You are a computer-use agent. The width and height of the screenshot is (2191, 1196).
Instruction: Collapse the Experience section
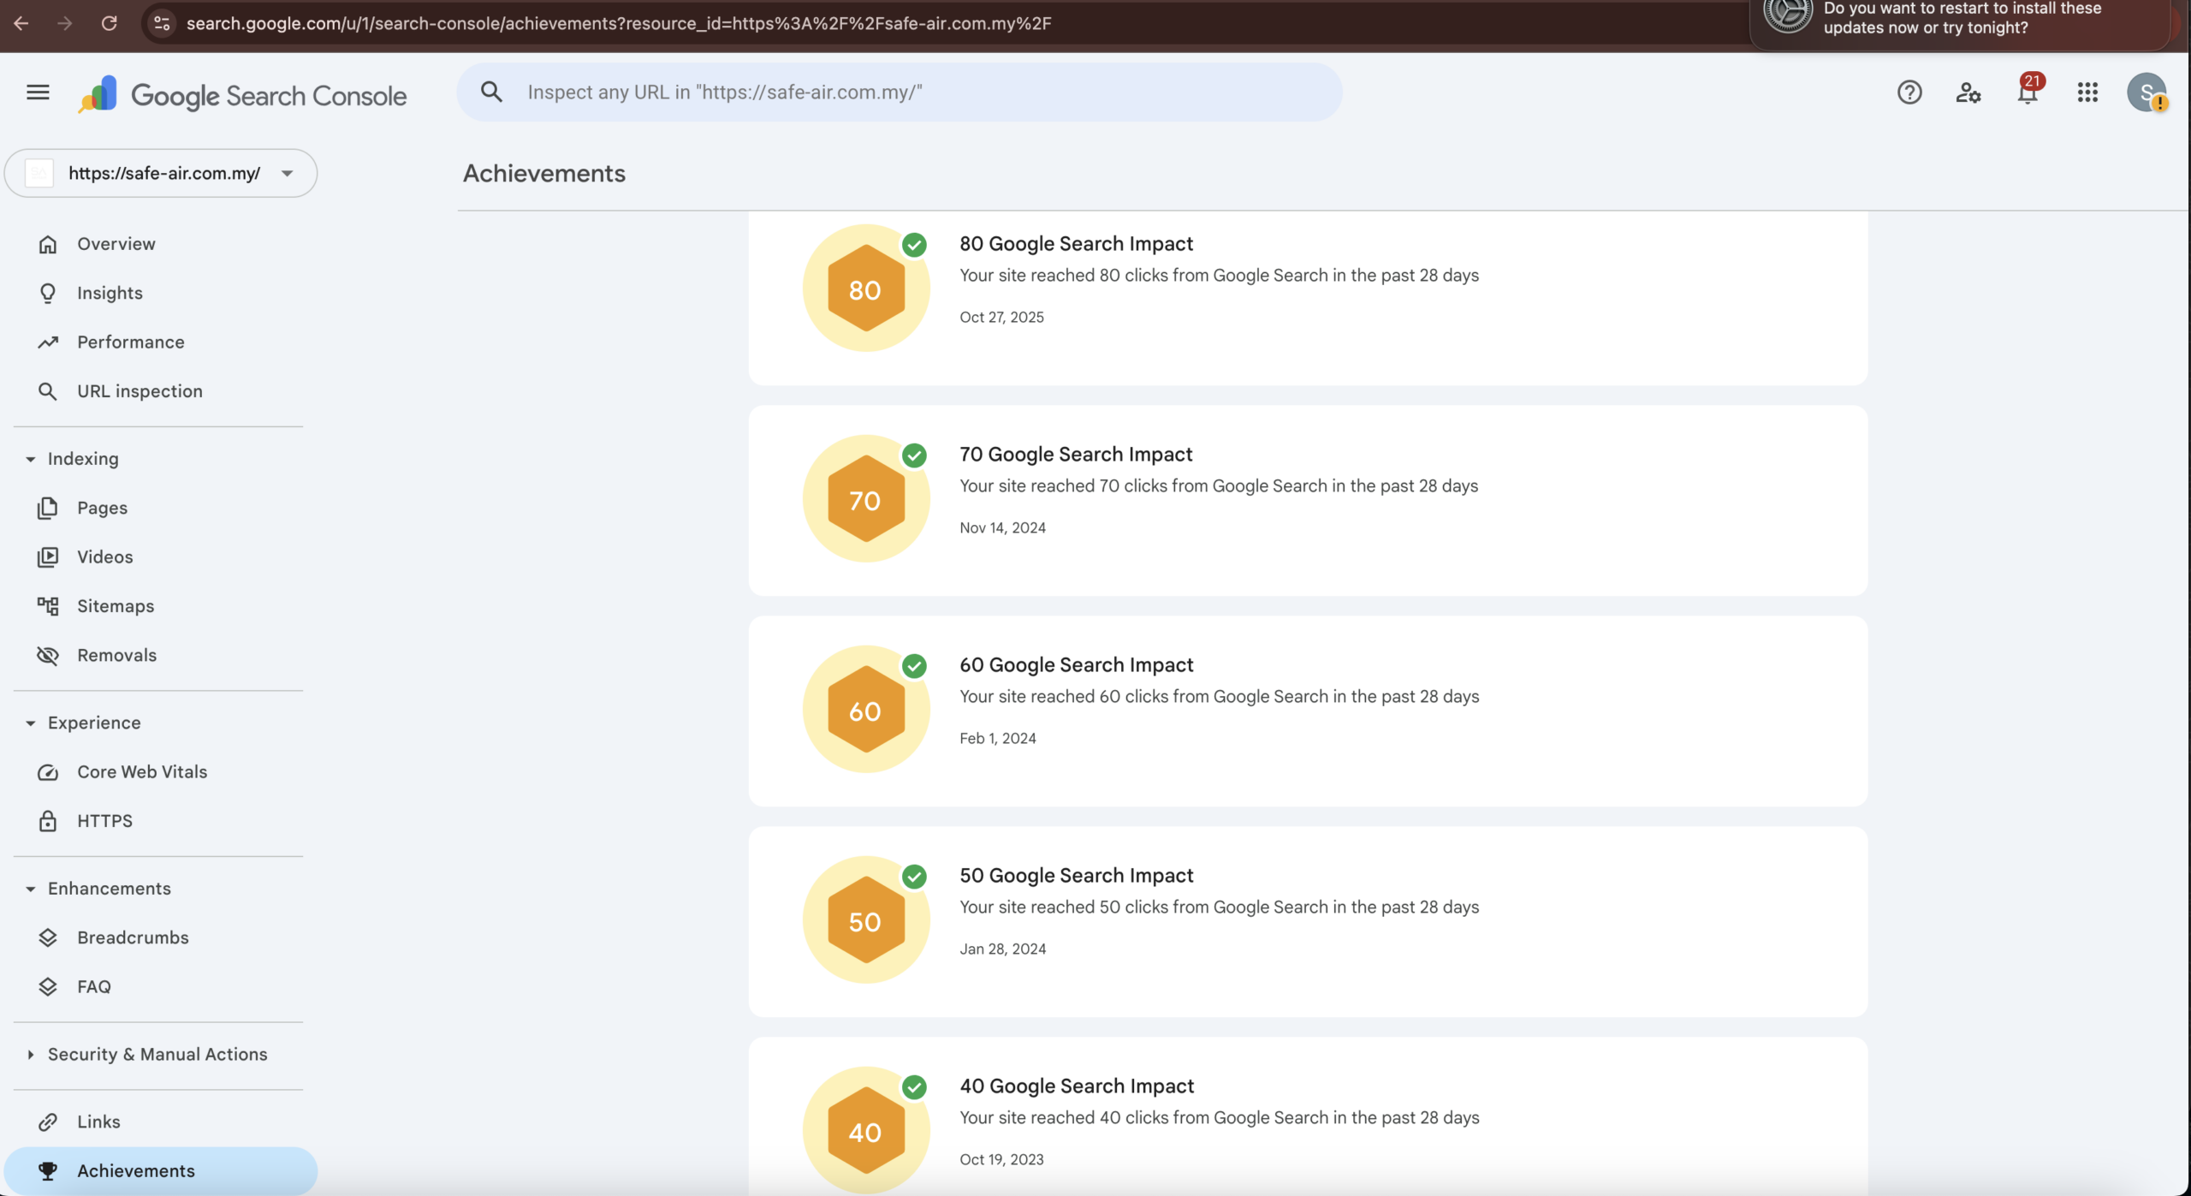[x=31, y=723]
